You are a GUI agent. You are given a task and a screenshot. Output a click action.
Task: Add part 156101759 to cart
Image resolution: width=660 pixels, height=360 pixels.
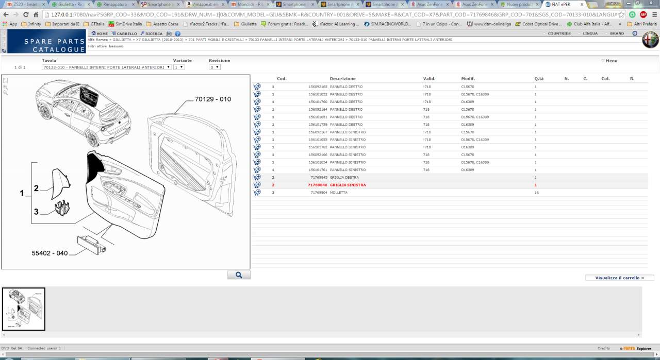click(257, 124)
